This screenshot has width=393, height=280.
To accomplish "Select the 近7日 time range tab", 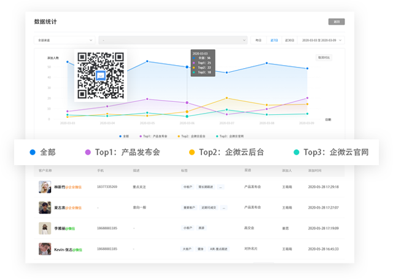I will click(274, 41).
